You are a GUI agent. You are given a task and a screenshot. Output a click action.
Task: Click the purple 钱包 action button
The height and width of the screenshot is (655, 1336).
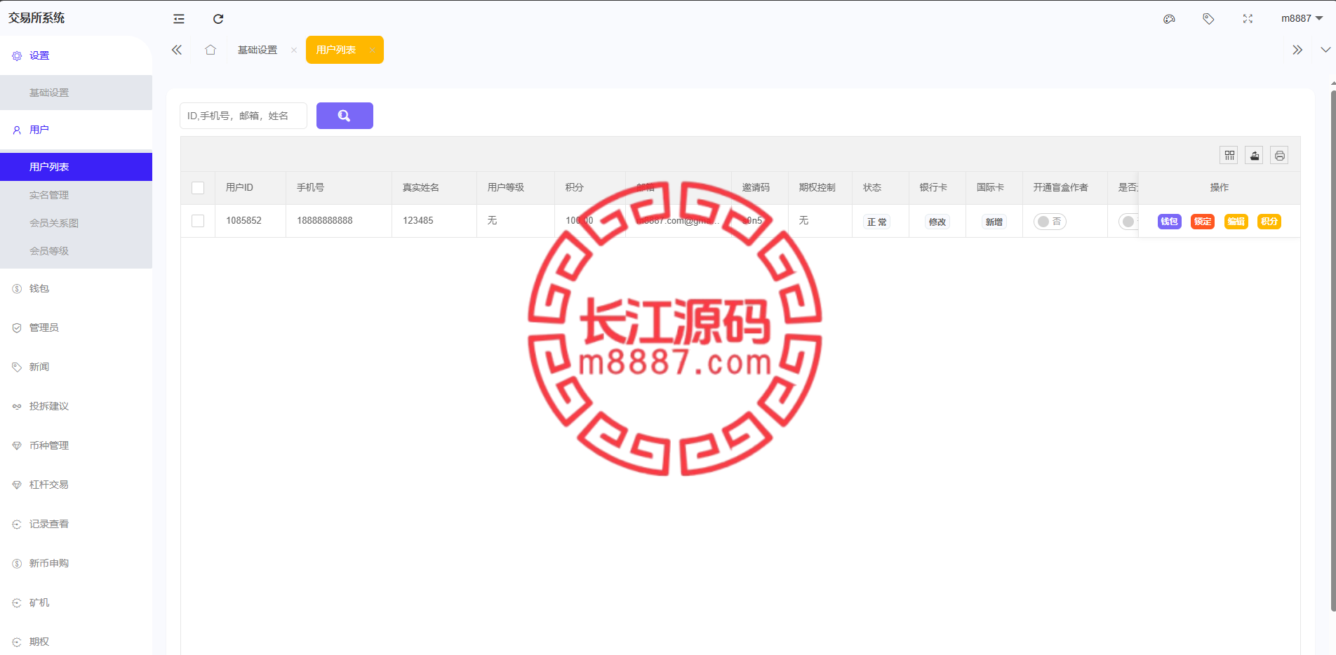tap(1169, 222)
